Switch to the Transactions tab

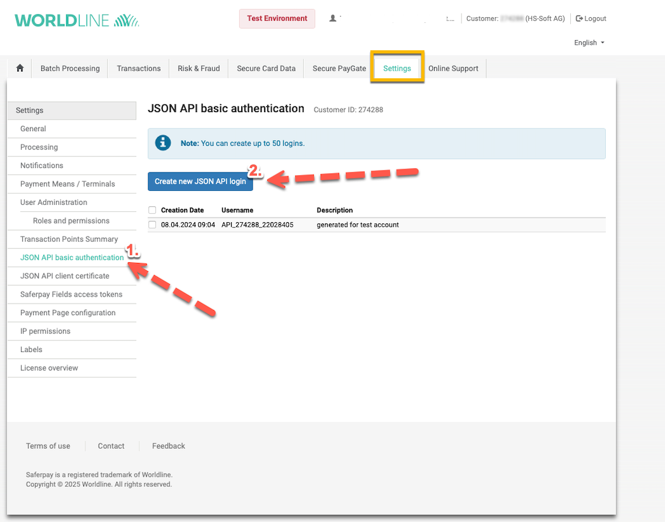click(x=139, y=69)
